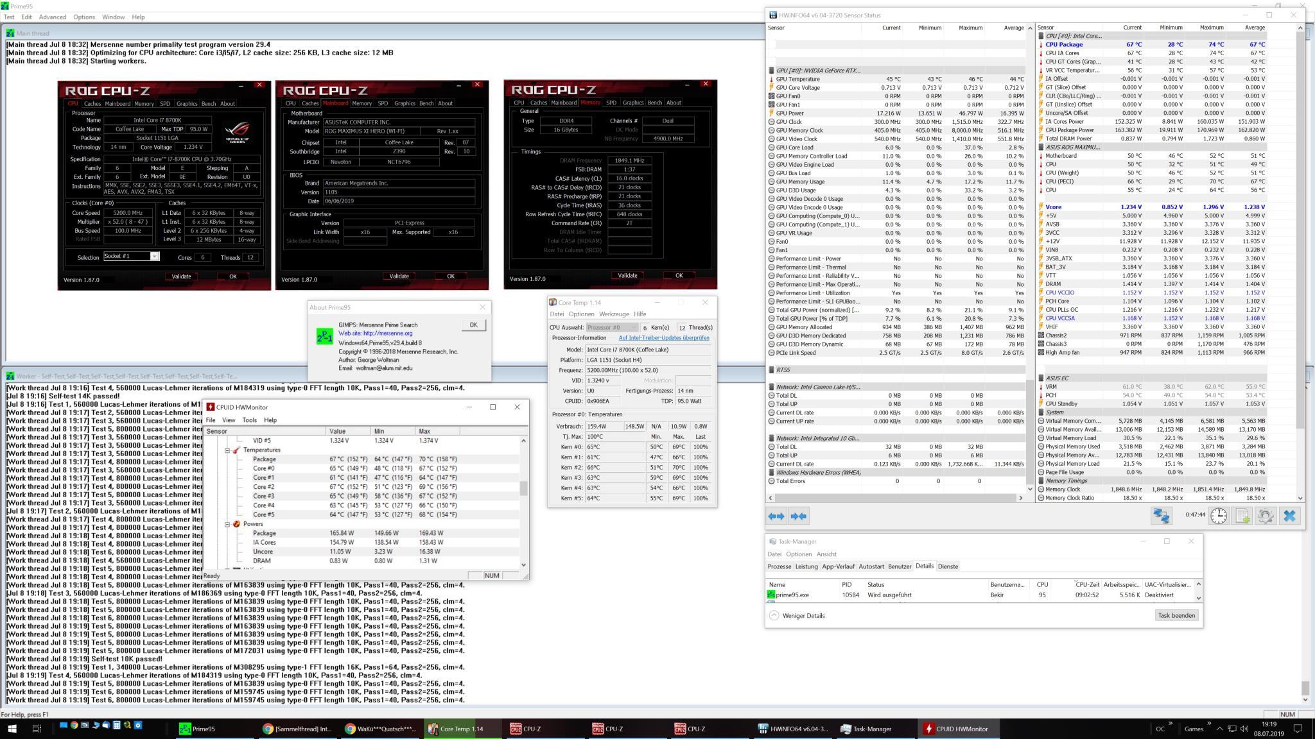This screenshot has height=739, width=1315.
Task: Sort Task-Manager by CPU column header
Action: (1042, 585)
